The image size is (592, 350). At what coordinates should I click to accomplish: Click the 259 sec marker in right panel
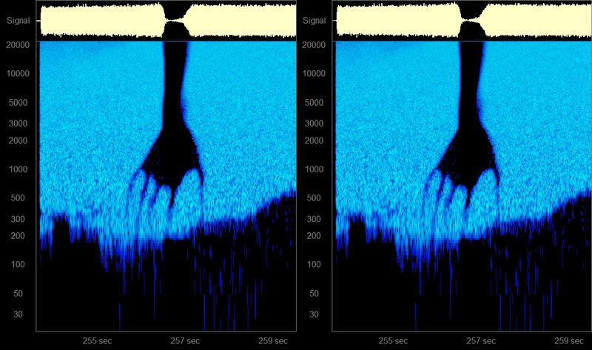568,341
